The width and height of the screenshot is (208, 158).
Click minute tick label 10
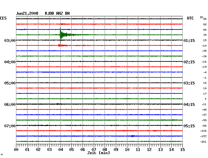(127, 150)
